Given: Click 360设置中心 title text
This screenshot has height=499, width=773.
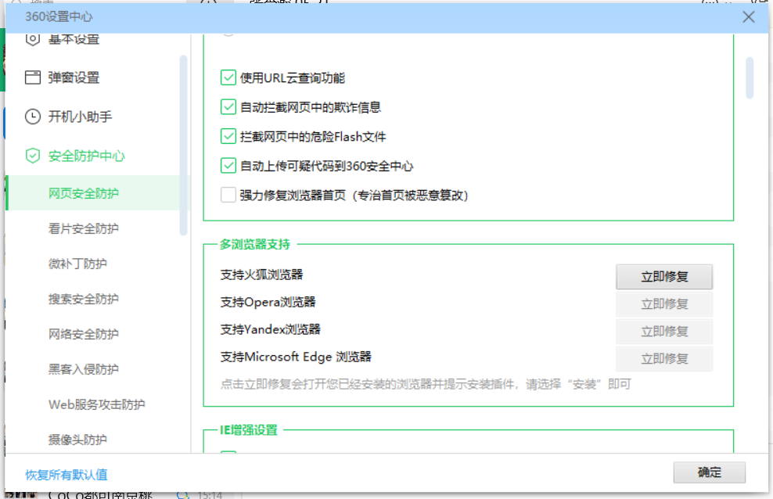Looking at the screenshot, I should click(x=59, y=16).
